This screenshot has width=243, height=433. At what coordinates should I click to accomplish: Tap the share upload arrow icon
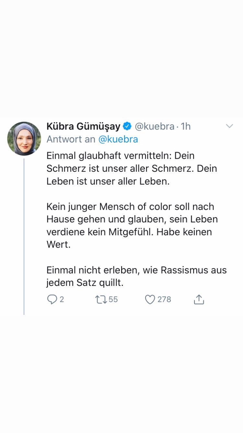point(199,299)
